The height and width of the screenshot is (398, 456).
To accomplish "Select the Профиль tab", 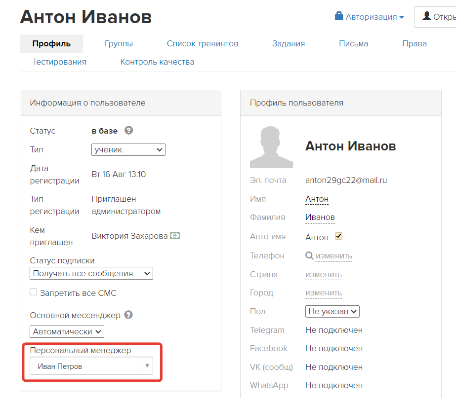I will pyautogui.click(x=51, y=43).
